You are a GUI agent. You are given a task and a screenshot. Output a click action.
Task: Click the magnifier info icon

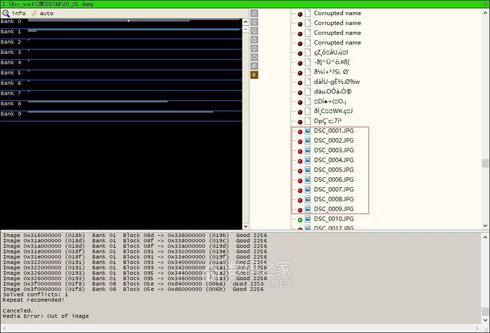pyautogui.click(x=6, y=13)
